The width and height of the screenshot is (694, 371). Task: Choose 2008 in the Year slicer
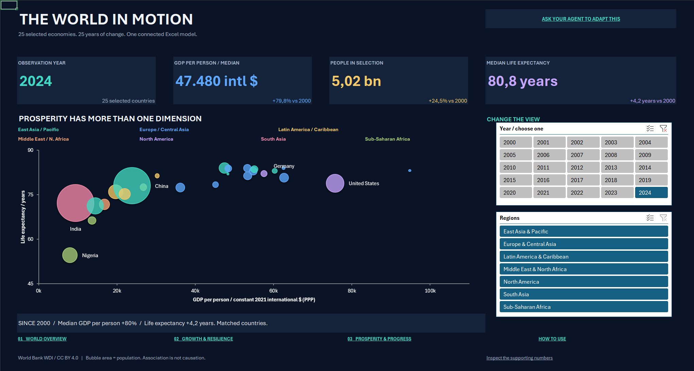pos(617,155)
